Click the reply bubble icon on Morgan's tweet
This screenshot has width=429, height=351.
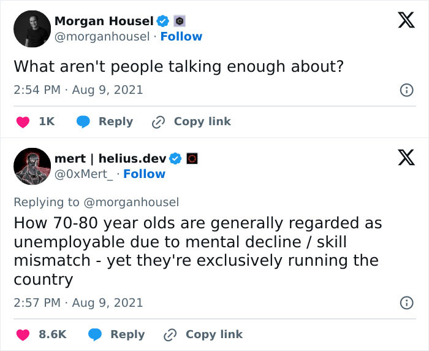(x=83, y=122)
